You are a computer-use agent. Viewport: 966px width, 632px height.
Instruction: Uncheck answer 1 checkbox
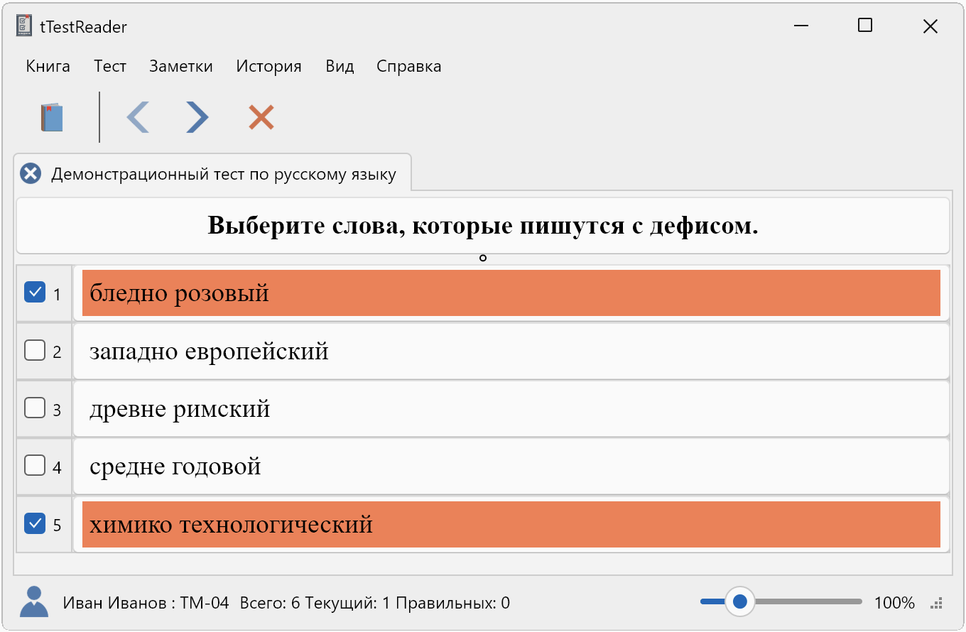coord(35,292)
